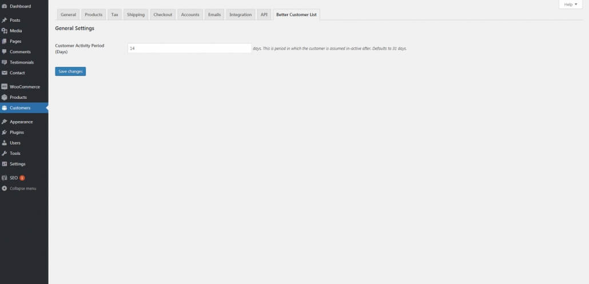The image size is (589, 284).
Task: Open the Users menu in sidebar
Action: click(x=15, y=143)
